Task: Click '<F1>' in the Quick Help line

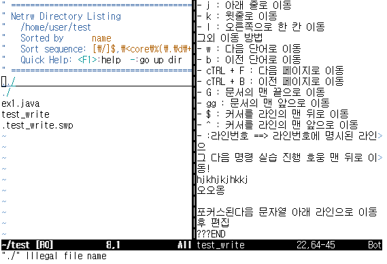Action: (x=87, y=60)
